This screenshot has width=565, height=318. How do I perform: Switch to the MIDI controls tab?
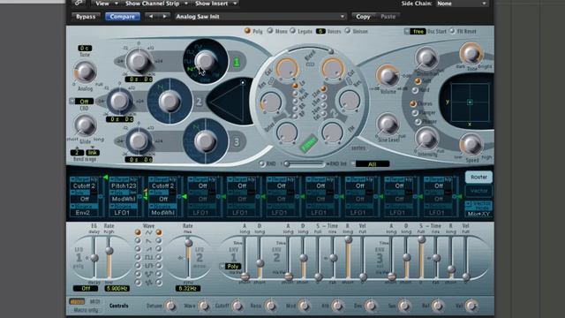(94, 301)
